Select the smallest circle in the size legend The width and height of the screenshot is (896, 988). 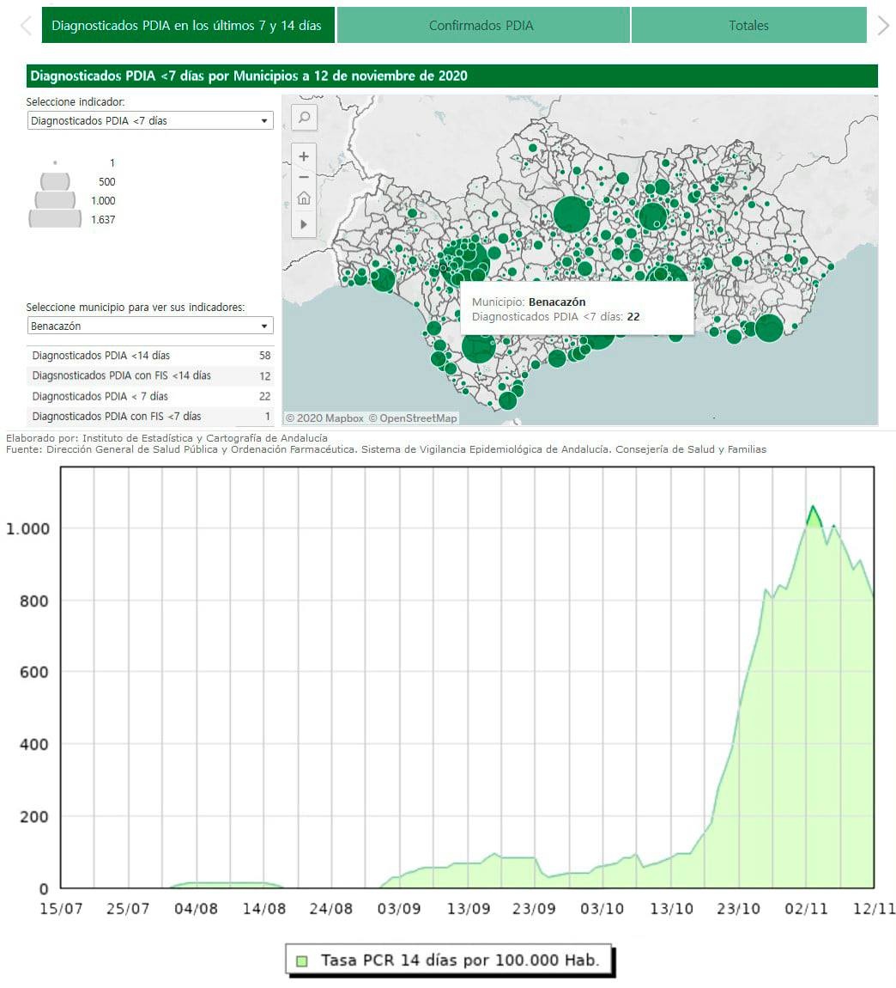coord(56,162)
